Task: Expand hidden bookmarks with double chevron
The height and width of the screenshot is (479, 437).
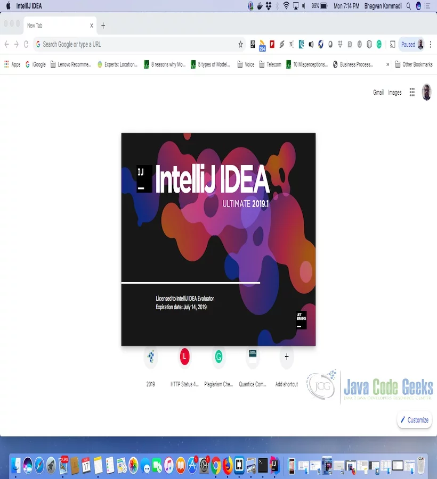Action: pos(387,64)
